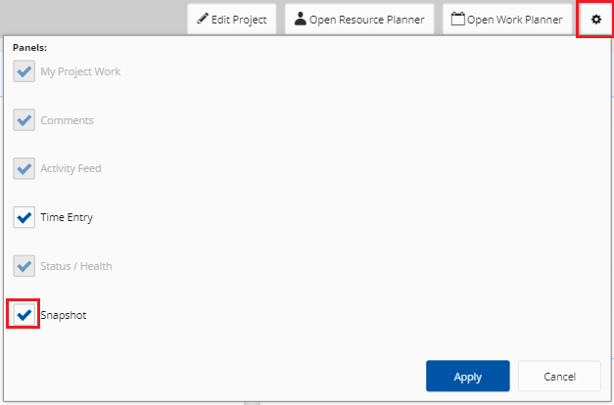Open Work Planner button
Image resolution: width=614 pixels, height=405 pixels.
click(507, 20)
